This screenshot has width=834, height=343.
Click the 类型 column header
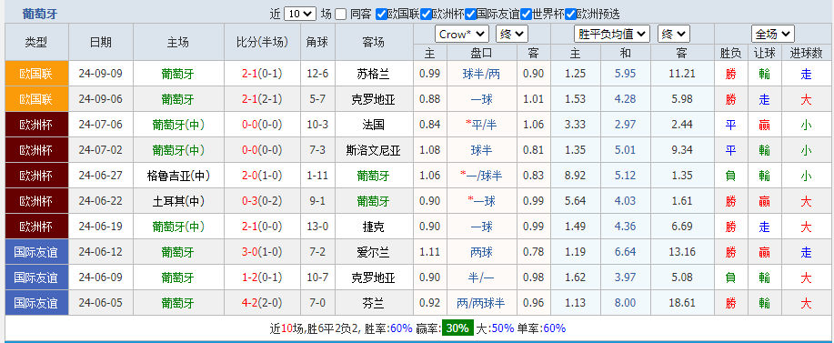pyautogui.click(x=36, y=42)
